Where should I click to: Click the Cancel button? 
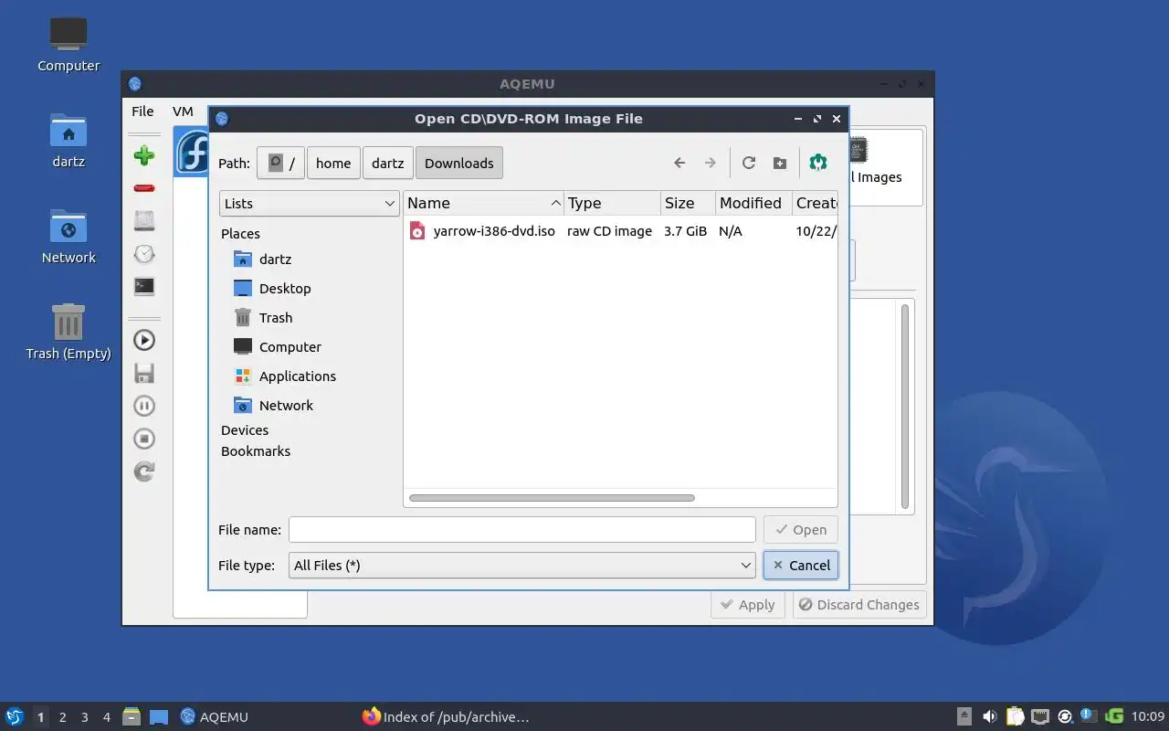tap(801, 566)
